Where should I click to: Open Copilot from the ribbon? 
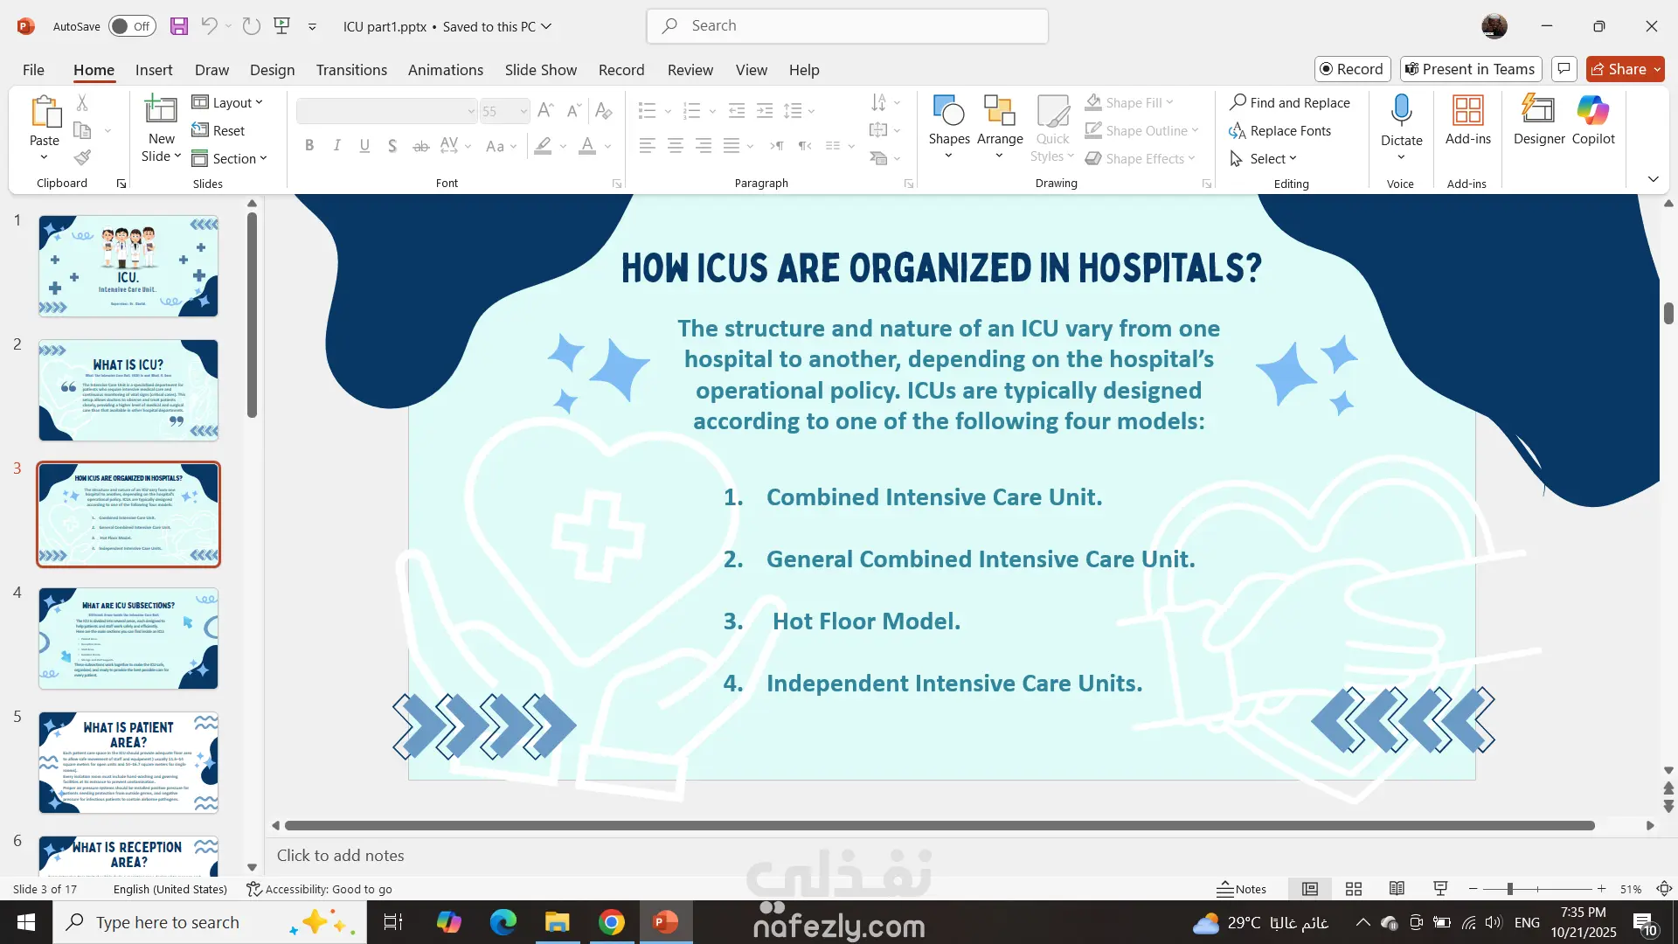click(1592, 120)
